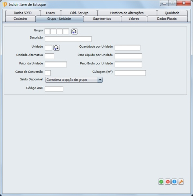
Task: Open the Dados SPED tab
Action: [x=22, y=13]
